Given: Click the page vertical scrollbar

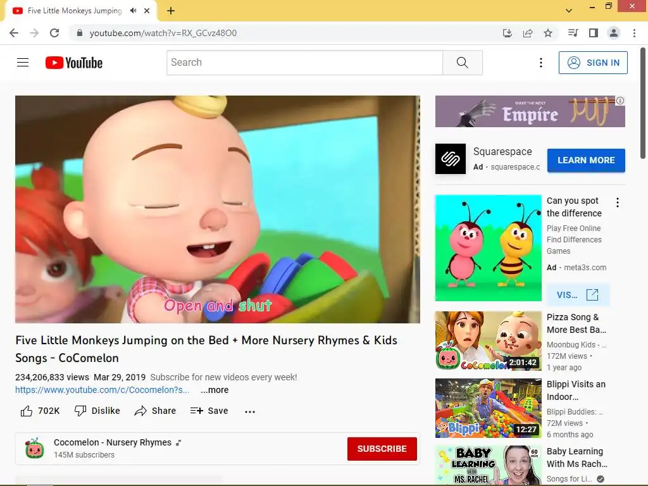Looking at the screenshot, I should pos(643,103).
